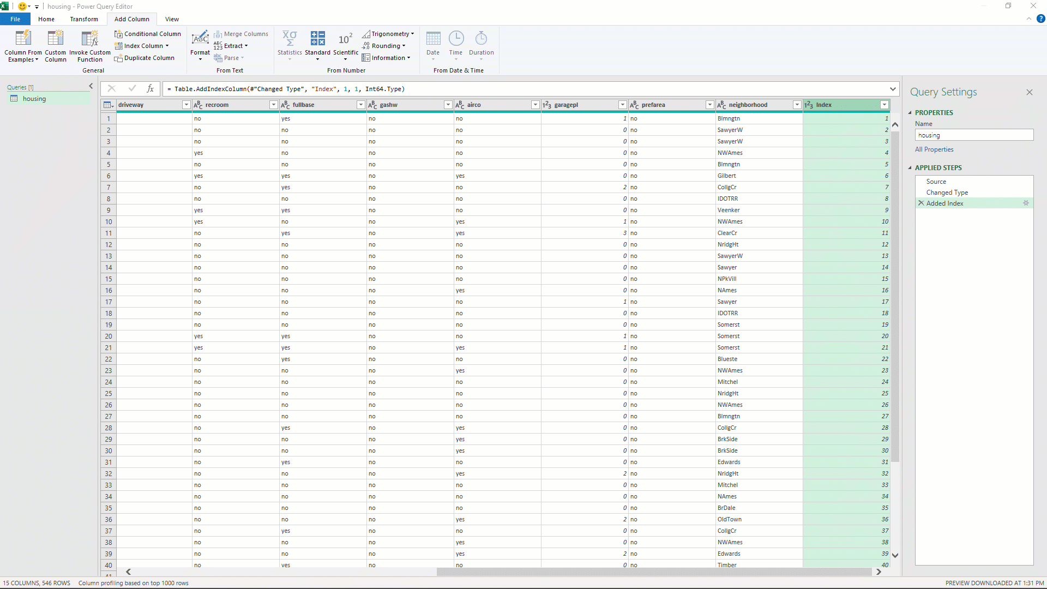Click Invoke Custom Function icon

tap(89, 38)
